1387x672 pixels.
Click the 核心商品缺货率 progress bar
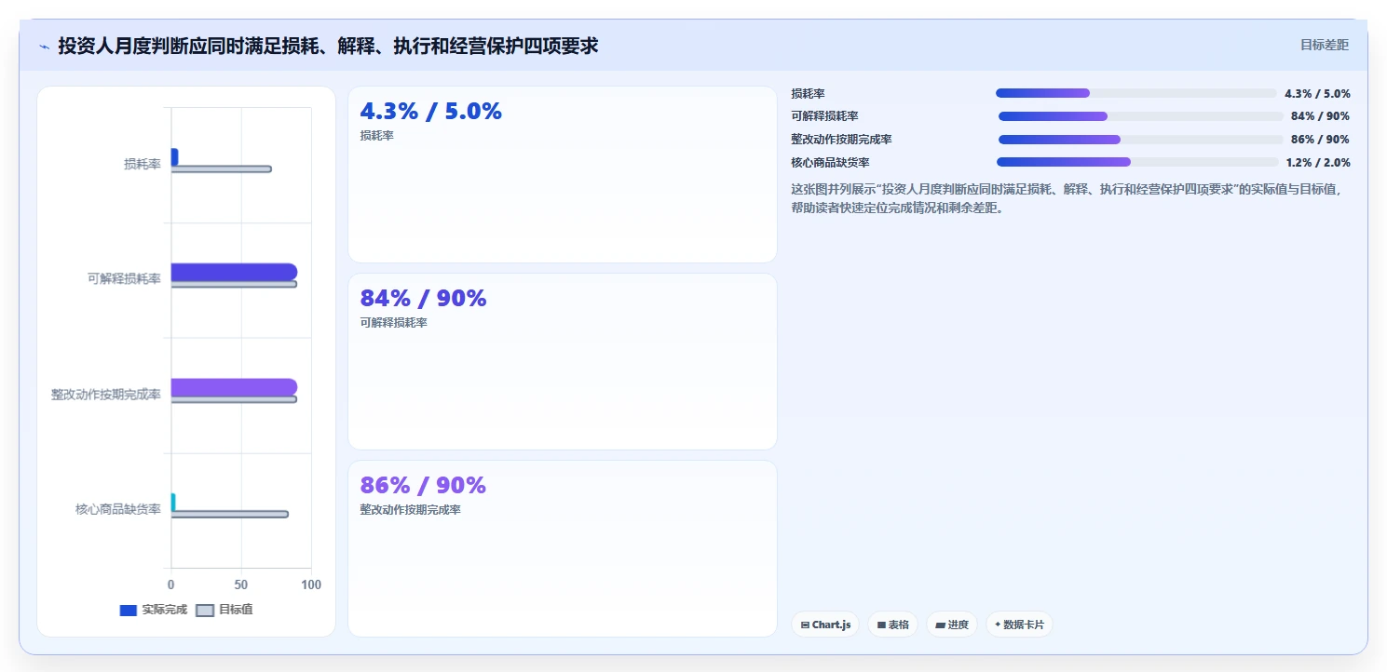pos(1135,162)
